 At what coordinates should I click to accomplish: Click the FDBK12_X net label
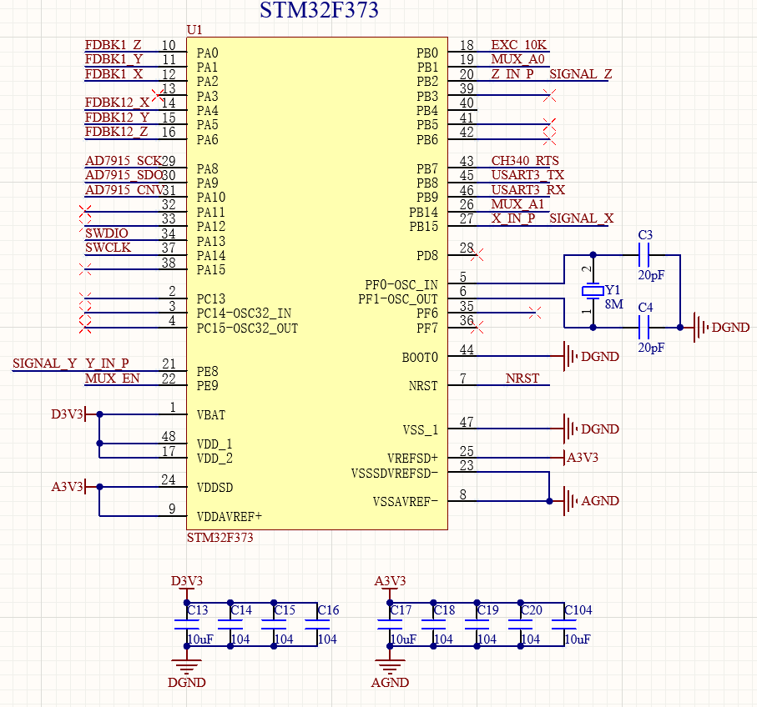pyautogui.click(x=118, y=103)
